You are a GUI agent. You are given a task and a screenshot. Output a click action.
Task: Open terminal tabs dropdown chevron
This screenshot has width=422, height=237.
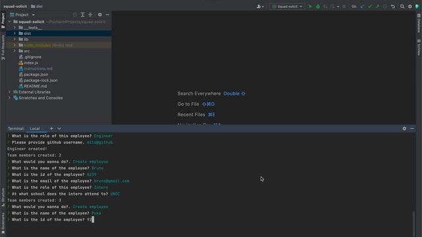point(59,129)
